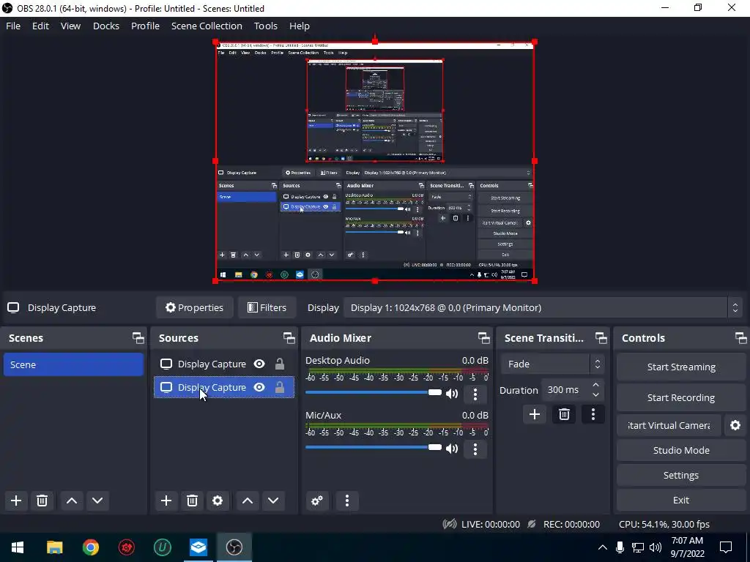Screen dimensions: 750x562
Task: Toggle visibility of selected Display Capture source
Action: click(x=259, y=388)
